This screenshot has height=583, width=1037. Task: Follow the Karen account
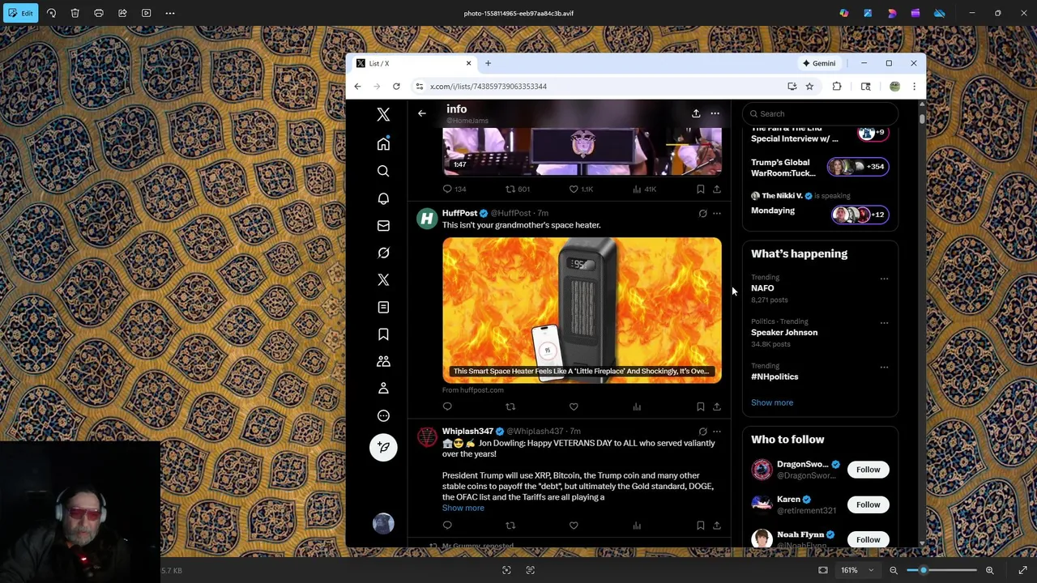click(868, 504)
